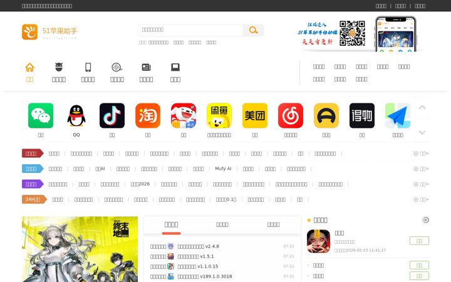Viewport: 451px width, 282px height.
Task: Open the QQ penguin app icon
Action: [76, 116]
